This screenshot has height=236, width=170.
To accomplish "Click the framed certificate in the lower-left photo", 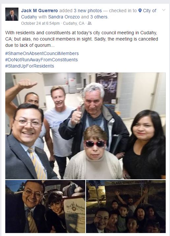I will 74,215.
